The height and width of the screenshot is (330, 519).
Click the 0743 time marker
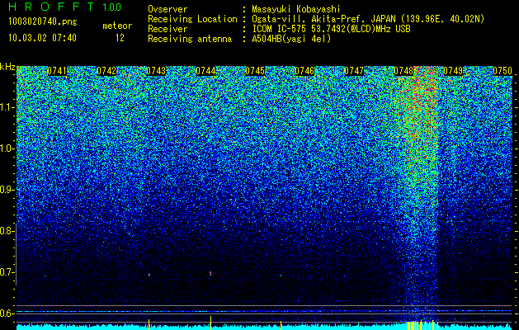pyautogui.click(x=156, y=71)
